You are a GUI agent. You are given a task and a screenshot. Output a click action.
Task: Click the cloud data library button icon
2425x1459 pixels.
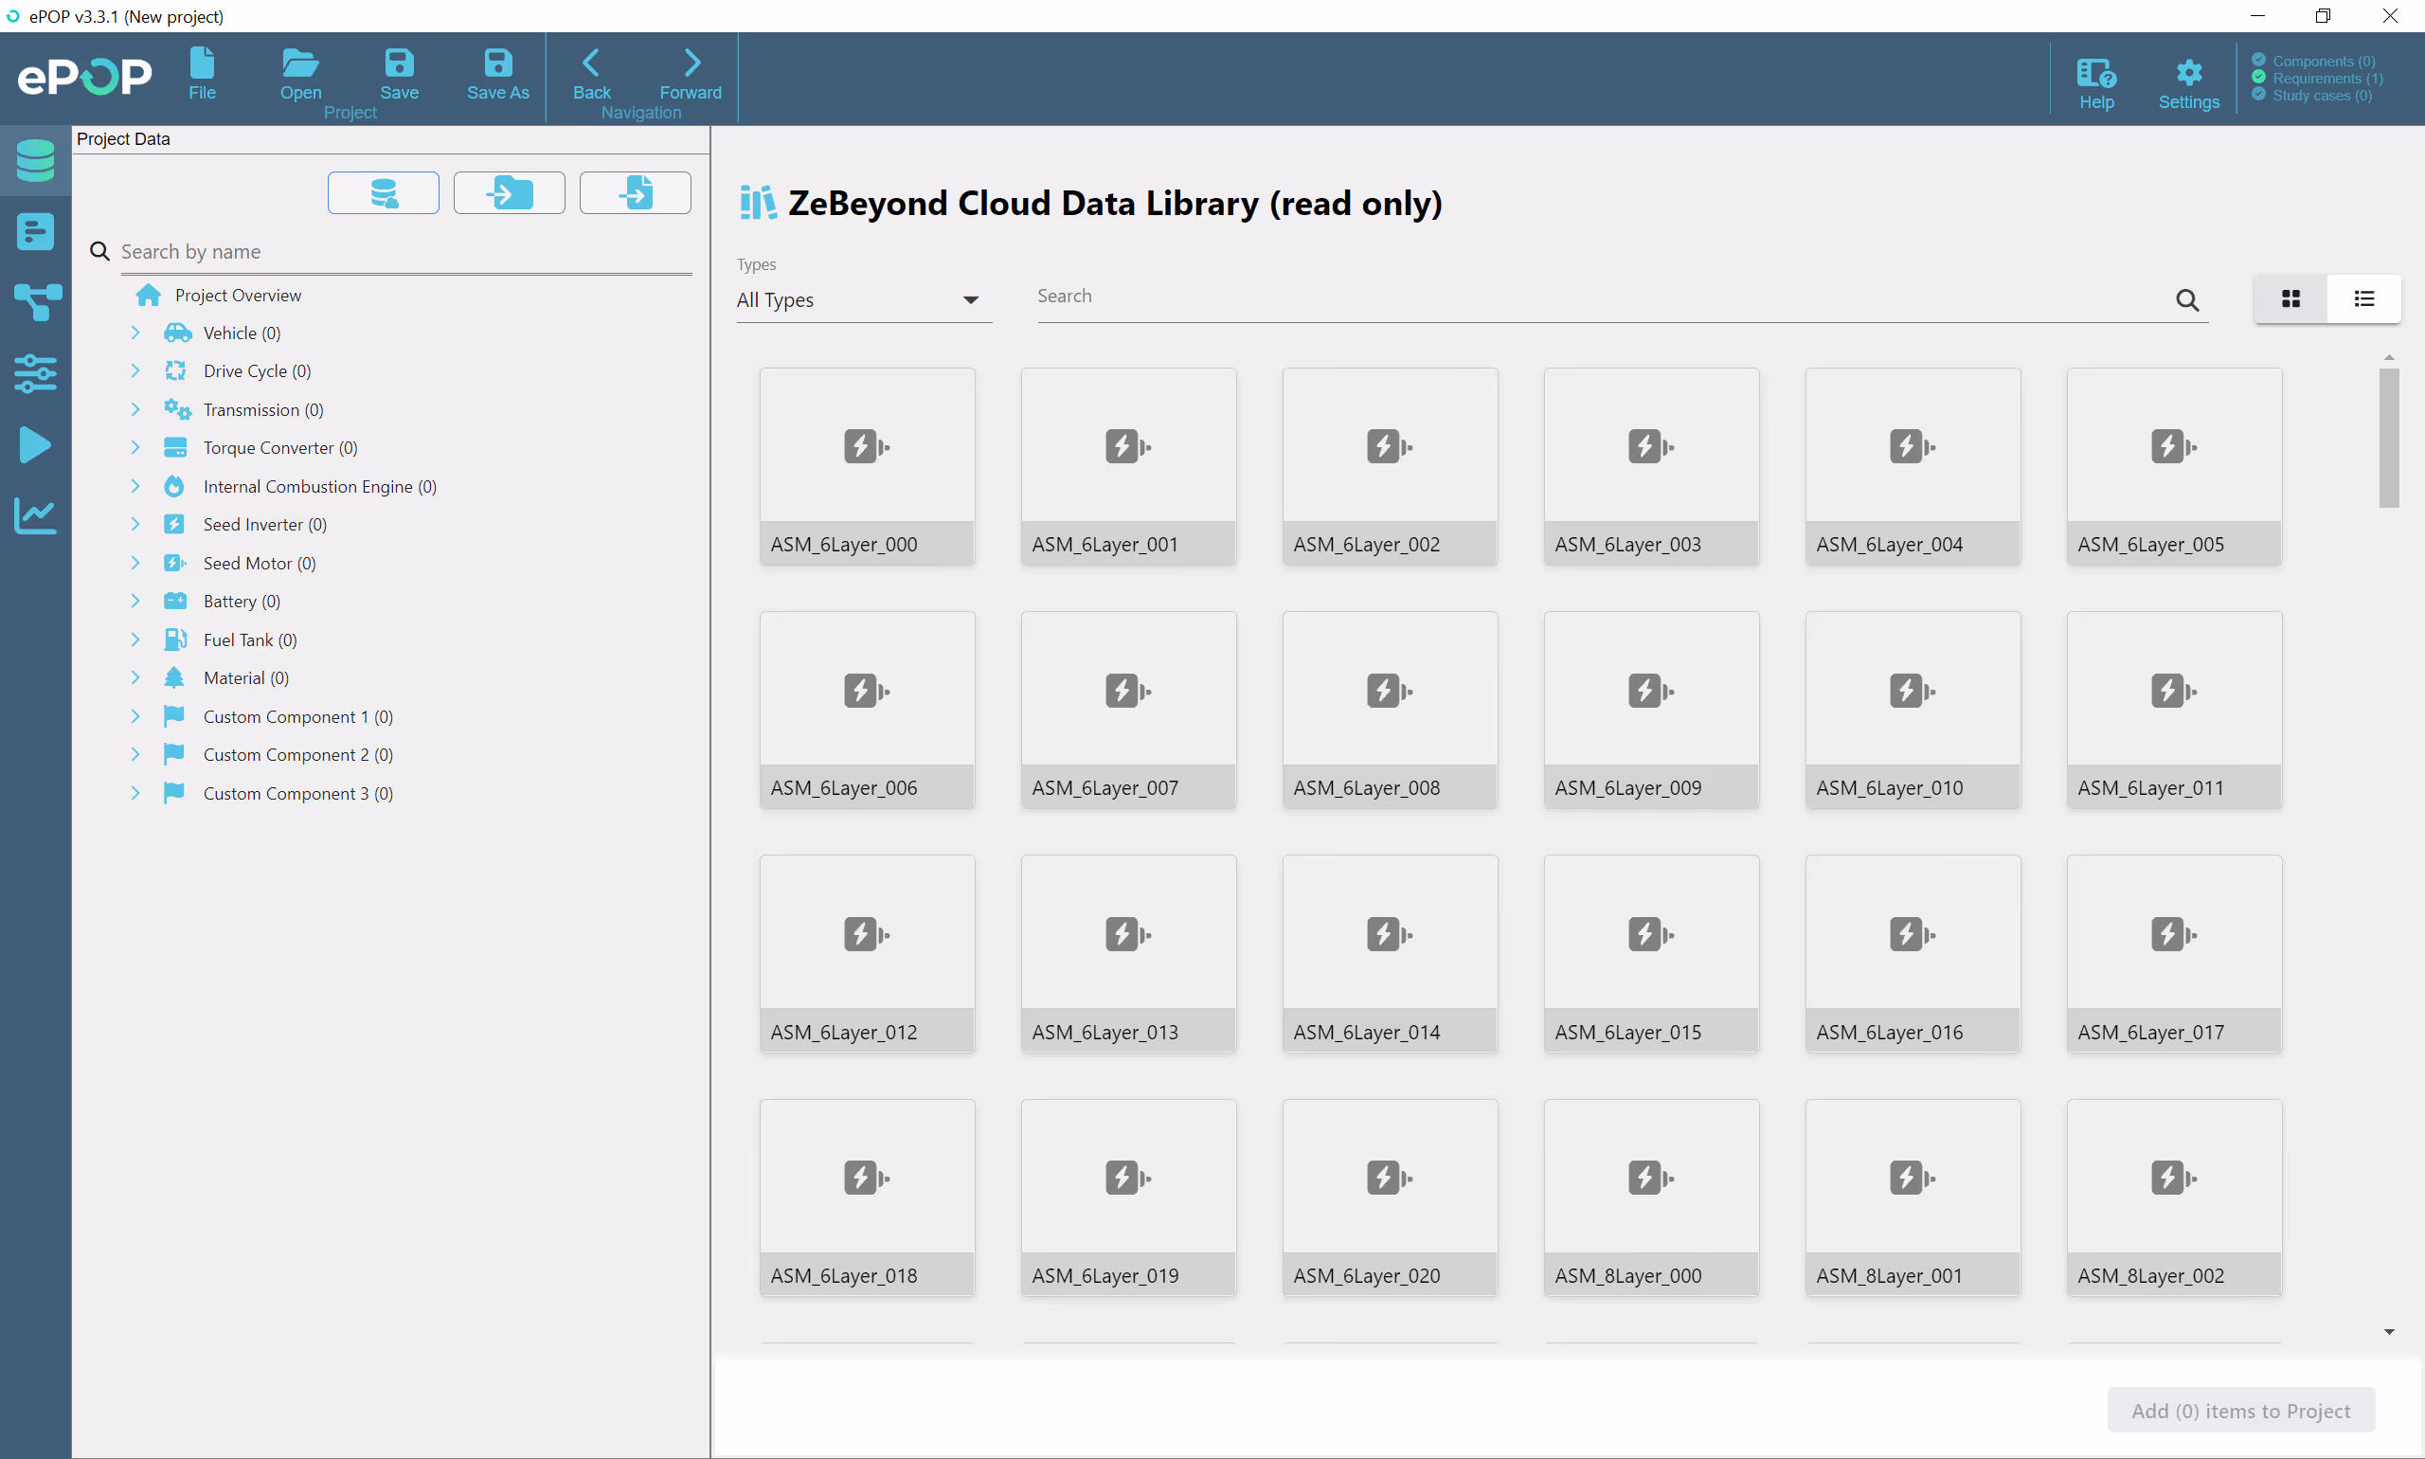click(384, 192)
